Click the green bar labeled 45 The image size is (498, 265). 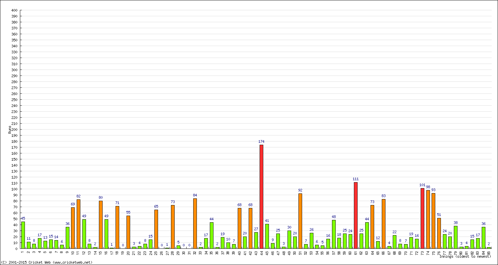click(x=23, y=235)
